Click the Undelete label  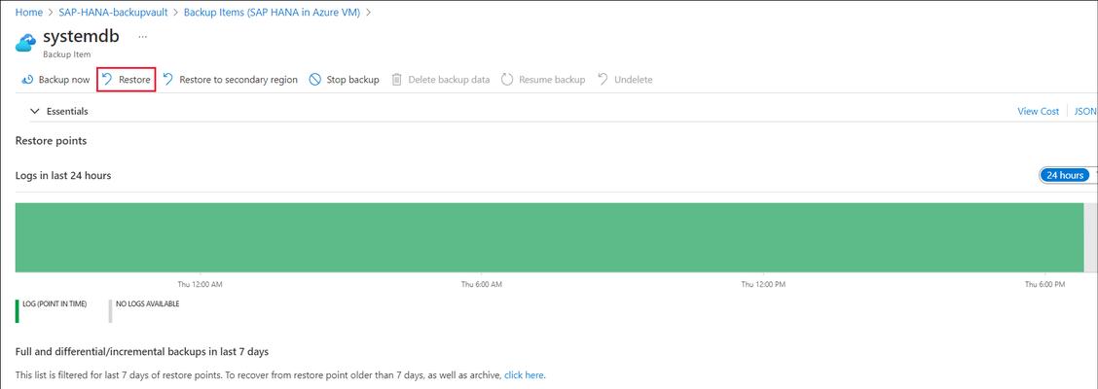pos(633,80)
